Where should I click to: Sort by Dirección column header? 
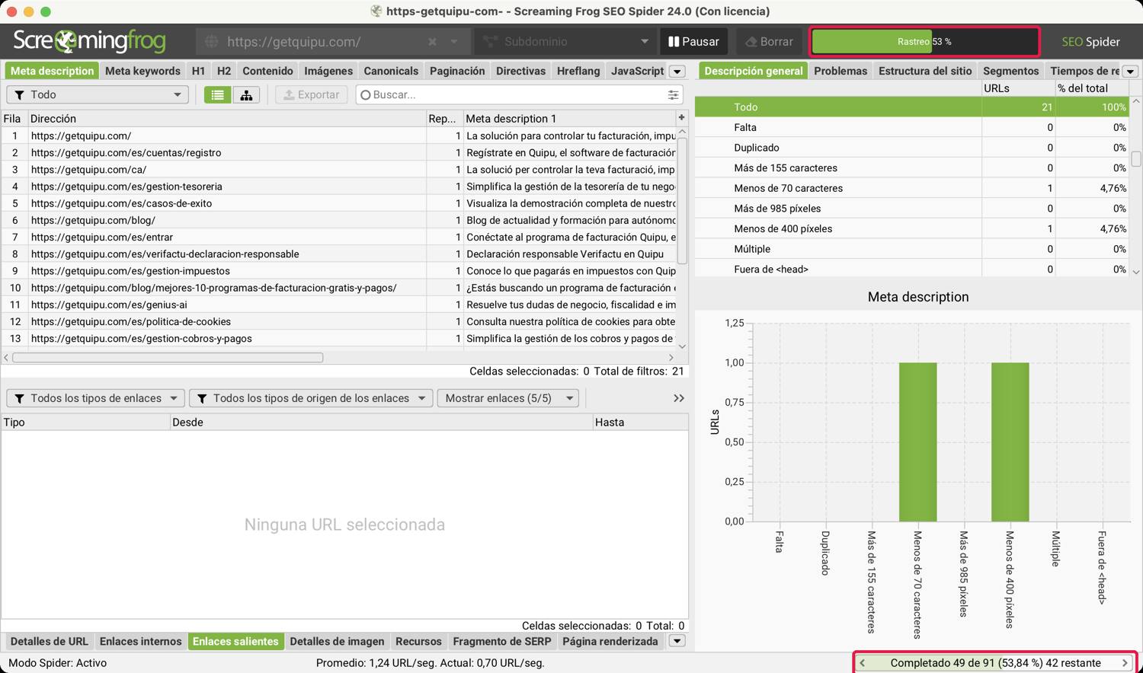pyautogui.click(x=226, y=118)
